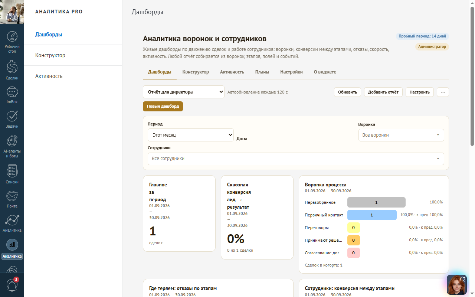Open the Период dropdown set to Этот месяц
This screenshot has height=297, width=475.
pos(191,135)
